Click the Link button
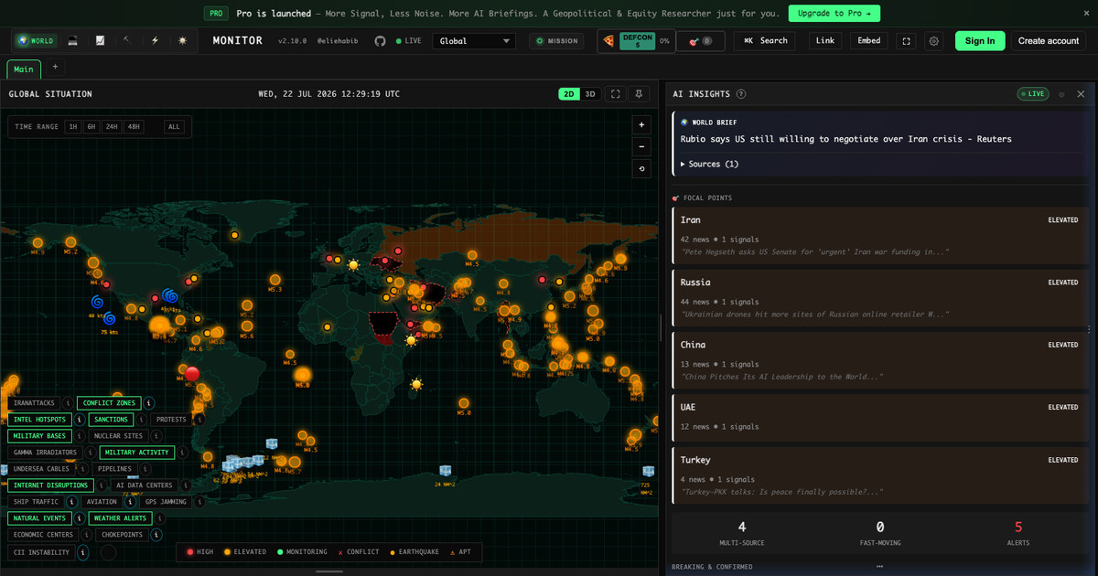 pyautogui.click(x=825, y=41)
